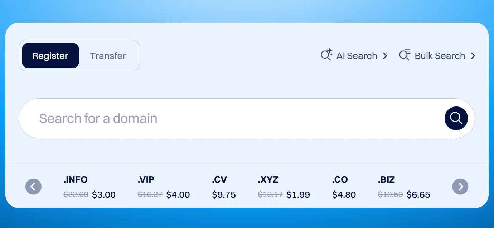Click the Bulk Search list magnifier icon

(405, 55)
